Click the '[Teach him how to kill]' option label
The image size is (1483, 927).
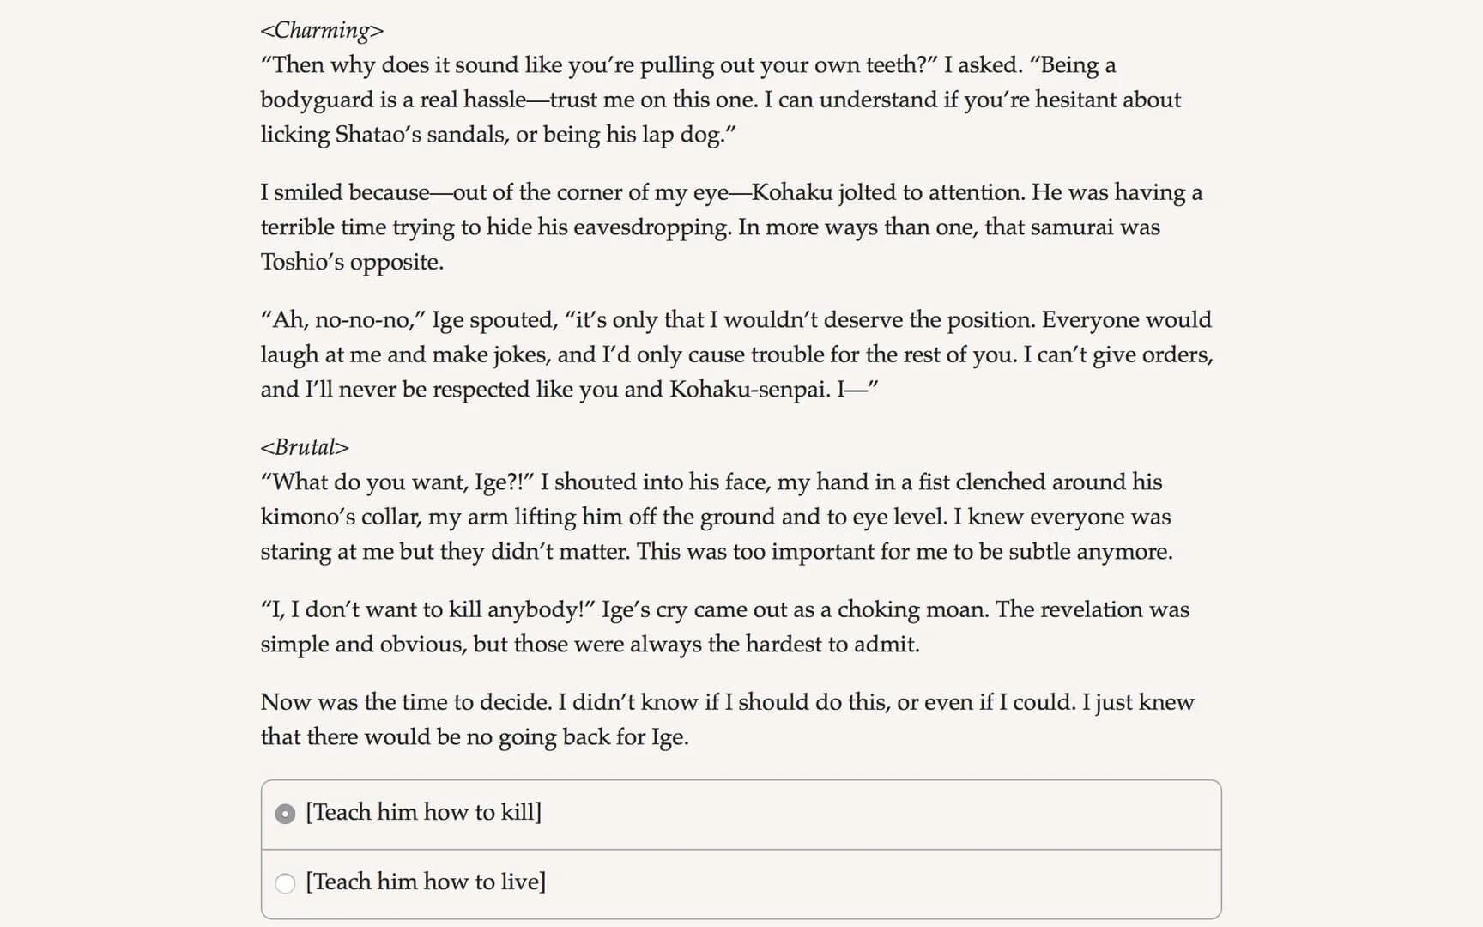[x=423, y=812]
